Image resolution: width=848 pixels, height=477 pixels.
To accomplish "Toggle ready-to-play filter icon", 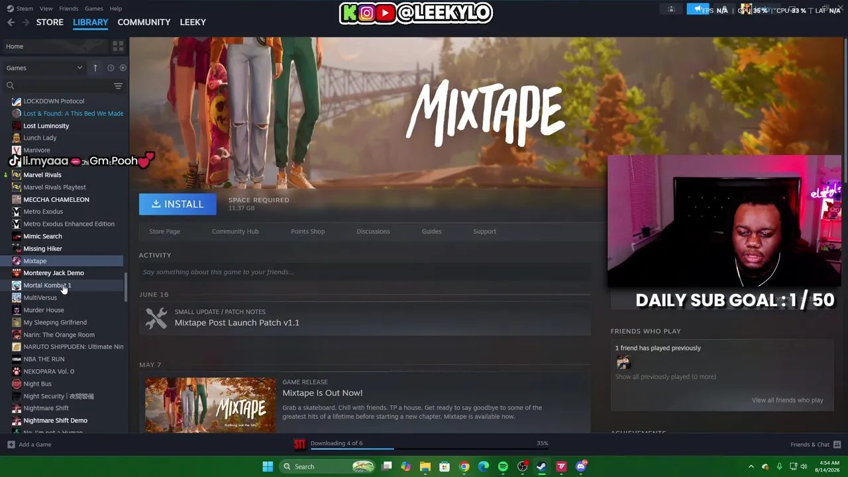I will point(123,68).
